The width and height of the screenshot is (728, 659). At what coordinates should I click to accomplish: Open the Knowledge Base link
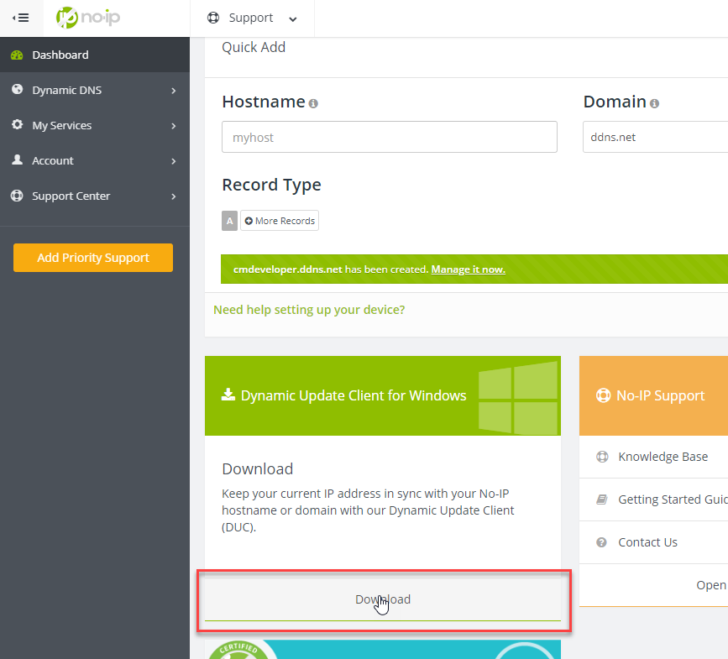(663, 457)
